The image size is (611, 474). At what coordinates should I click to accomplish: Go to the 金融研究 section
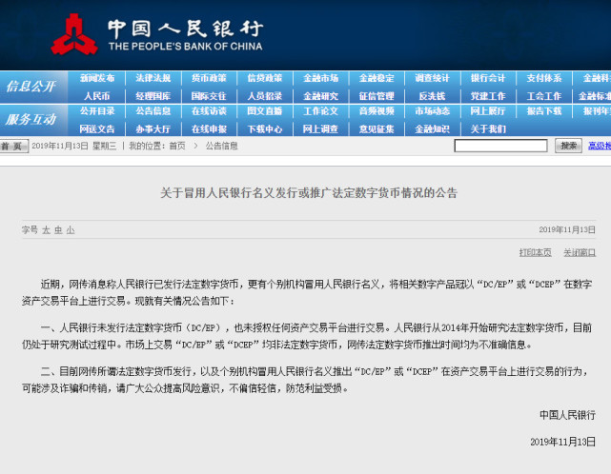click(x=320, y=96)
